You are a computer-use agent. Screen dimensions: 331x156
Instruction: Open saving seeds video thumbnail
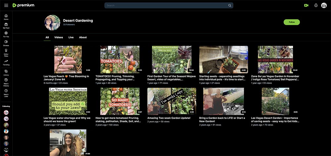(x=275, y=101)
